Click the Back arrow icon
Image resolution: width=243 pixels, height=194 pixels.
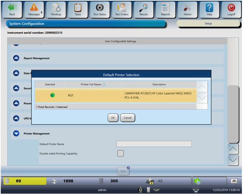[12, 8]
